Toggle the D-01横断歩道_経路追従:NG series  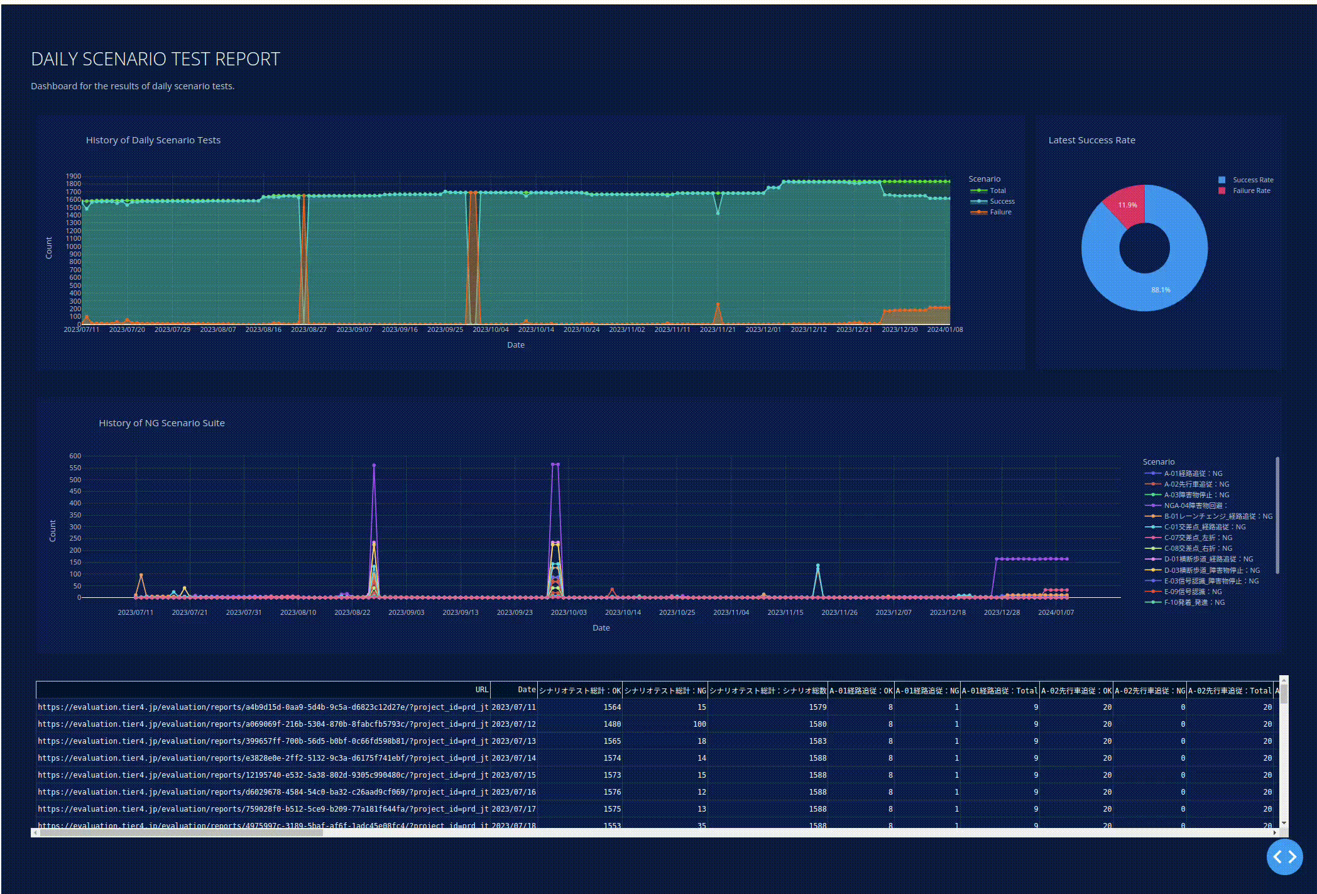click(1208, 559)
